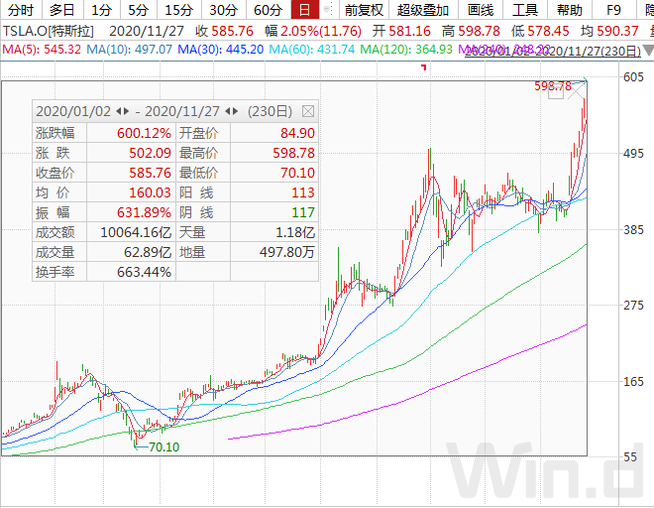This screenshot has width=654, height=508.
Task: Click the 55 label on the price axis
Action: coord(630,457)
